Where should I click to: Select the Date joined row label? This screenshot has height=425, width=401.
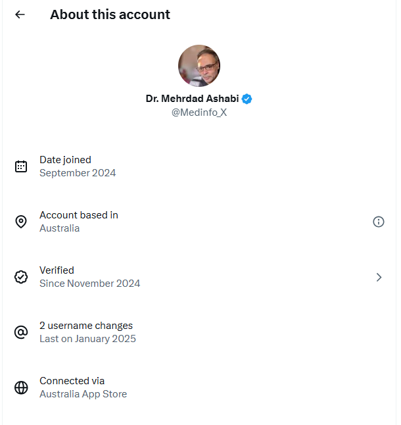pos(65,159)
